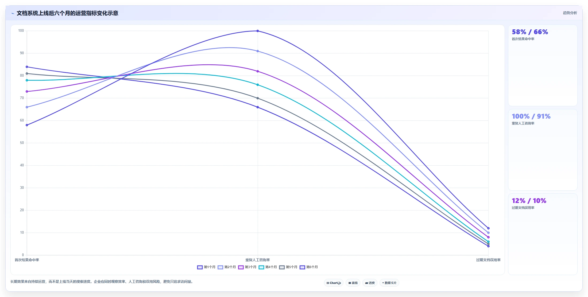Click the y-axis label 100
The height and width of the screenshot is (297, 588).
(x=21, y=31)
